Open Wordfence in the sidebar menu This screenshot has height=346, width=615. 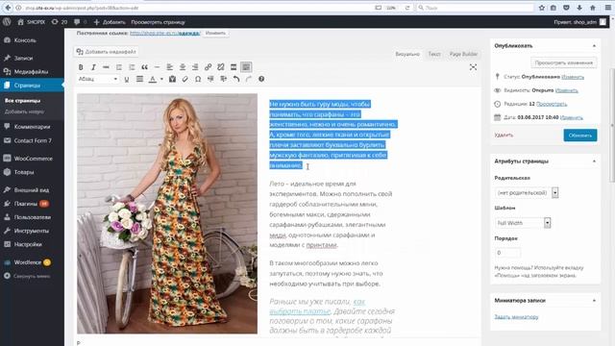pyautogui.click(x=32, y=262)
